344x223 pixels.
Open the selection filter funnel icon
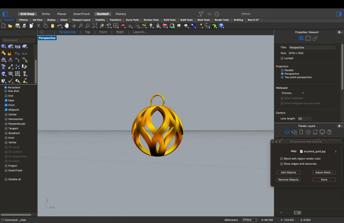(x=201, y=14)
